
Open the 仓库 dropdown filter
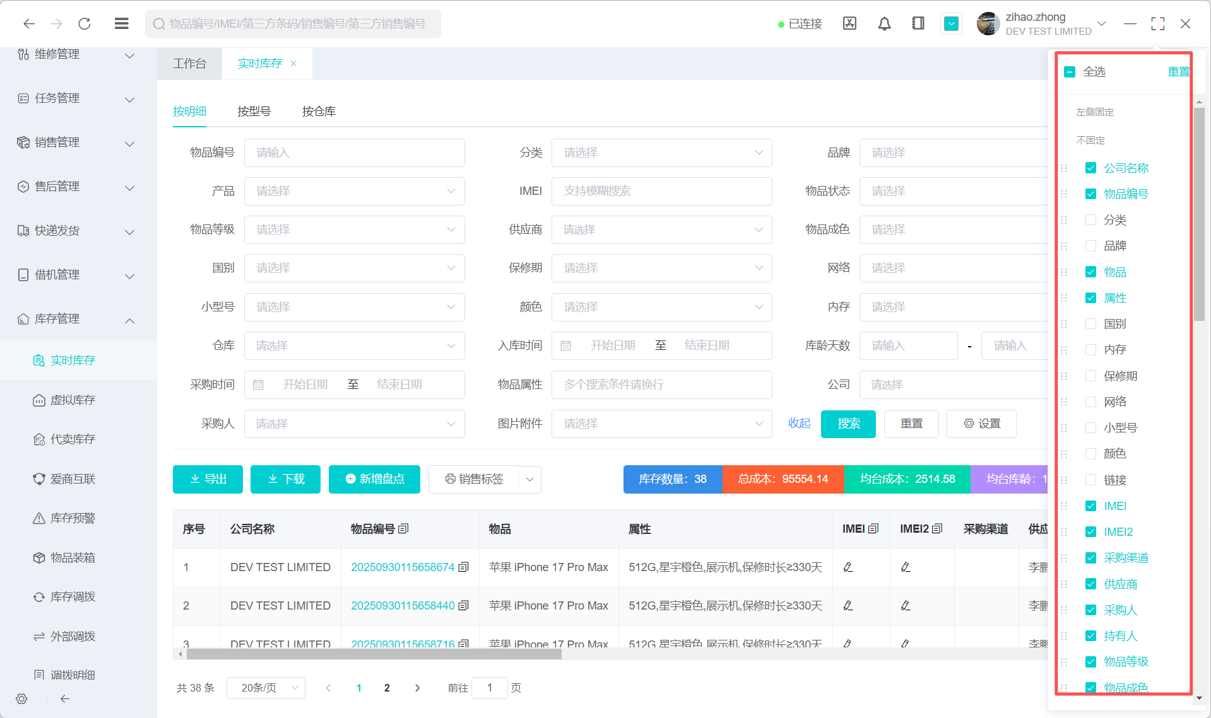[354, 346]
